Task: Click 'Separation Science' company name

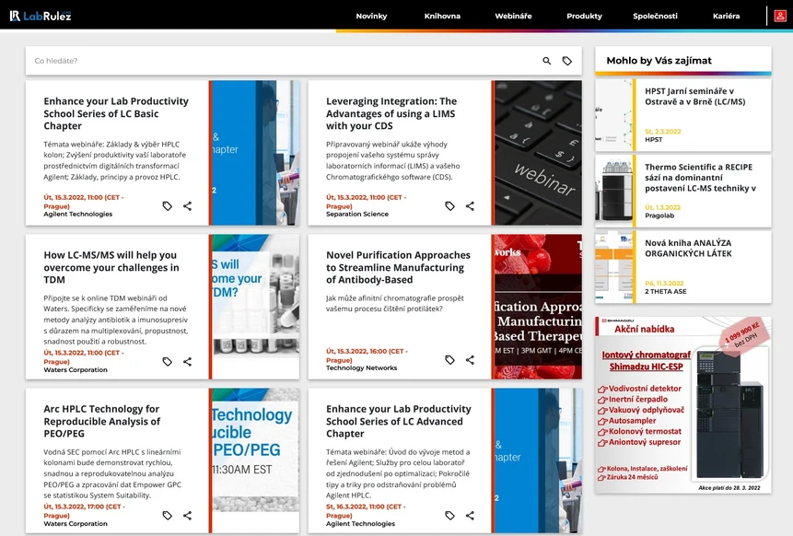Action: 357,214
